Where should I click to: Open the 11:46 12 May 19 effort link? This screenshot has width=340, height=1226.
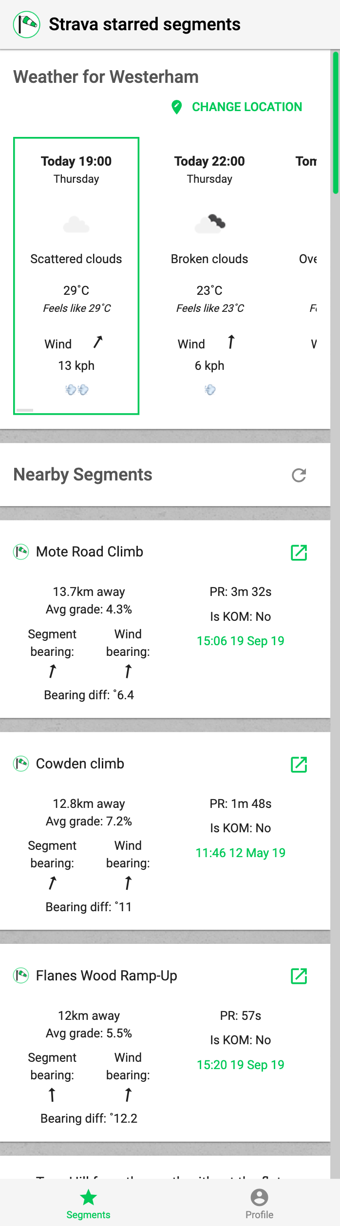(241, 853)
